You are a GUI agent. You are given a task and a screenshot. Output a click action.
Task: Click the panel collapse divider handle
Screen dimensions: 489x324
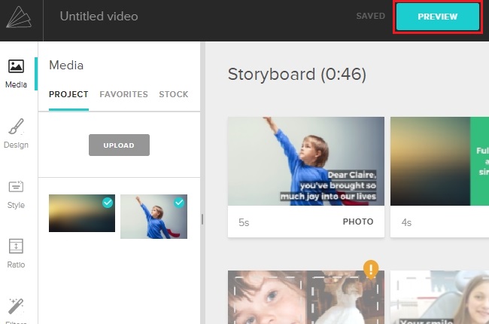click(201, 219)
